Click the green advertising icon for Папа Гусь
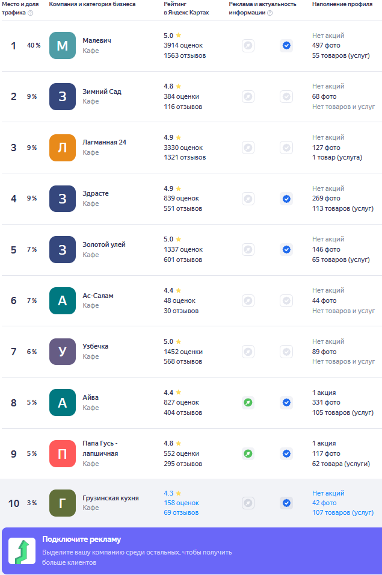This screenshot has width=382, height=575. pos(248,453)
